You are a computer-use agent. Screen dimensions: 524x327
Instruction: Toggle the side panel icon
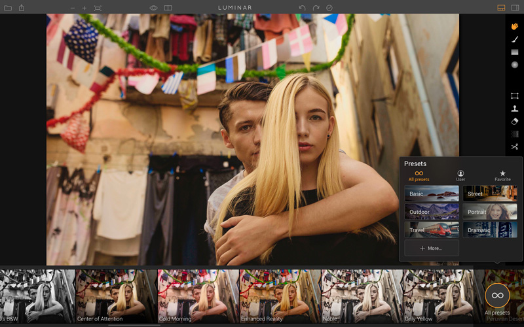[515, 8]
